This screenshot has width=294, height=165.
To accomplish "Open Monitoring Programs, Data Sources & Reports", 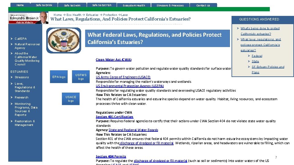I will point(26,109).
